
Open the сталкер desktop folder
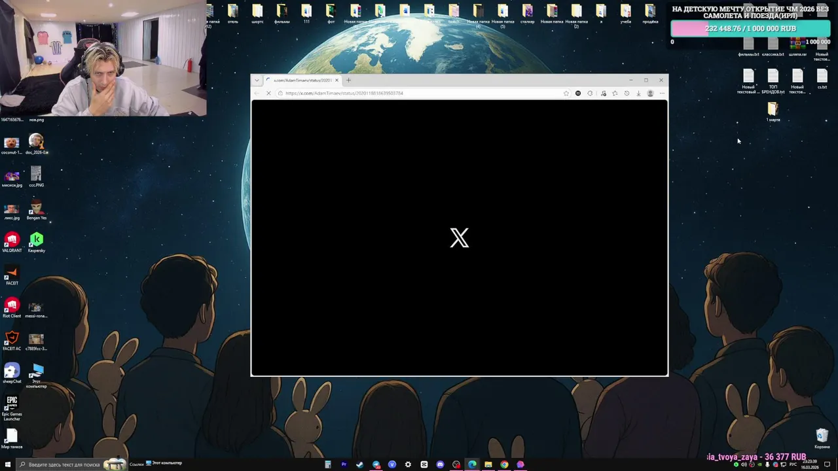point(528,14)
